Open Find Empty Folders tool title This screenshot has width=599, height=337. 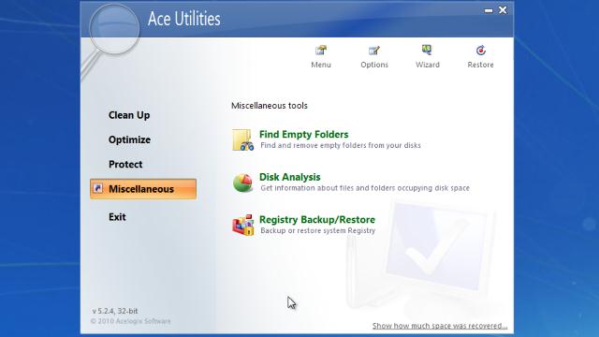[303, 135]
